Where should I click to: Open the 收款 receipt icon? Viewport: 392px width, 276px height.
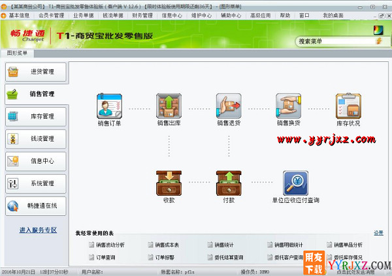[169, 183]
